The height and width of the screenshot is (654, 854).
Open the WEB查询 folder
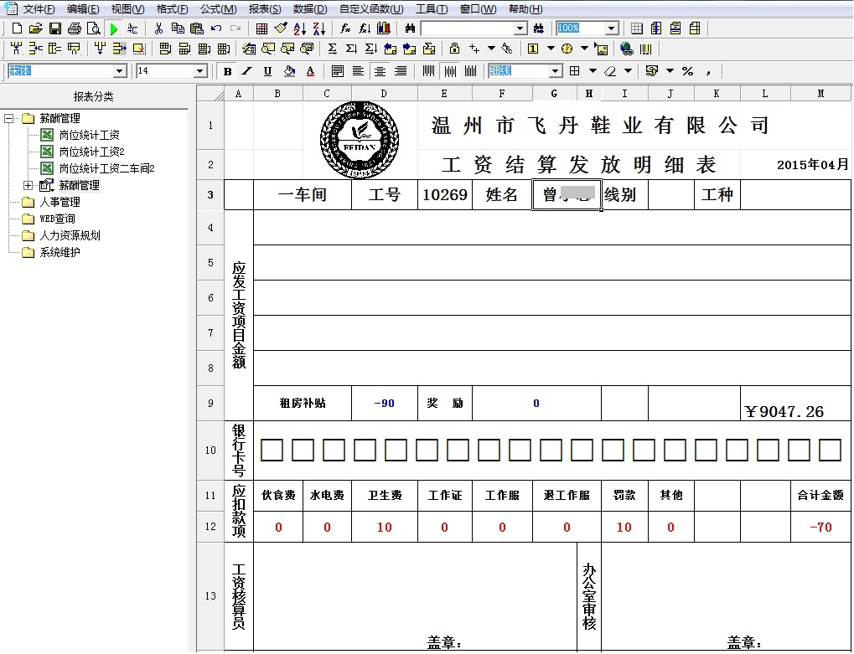[x=57, y=219]
